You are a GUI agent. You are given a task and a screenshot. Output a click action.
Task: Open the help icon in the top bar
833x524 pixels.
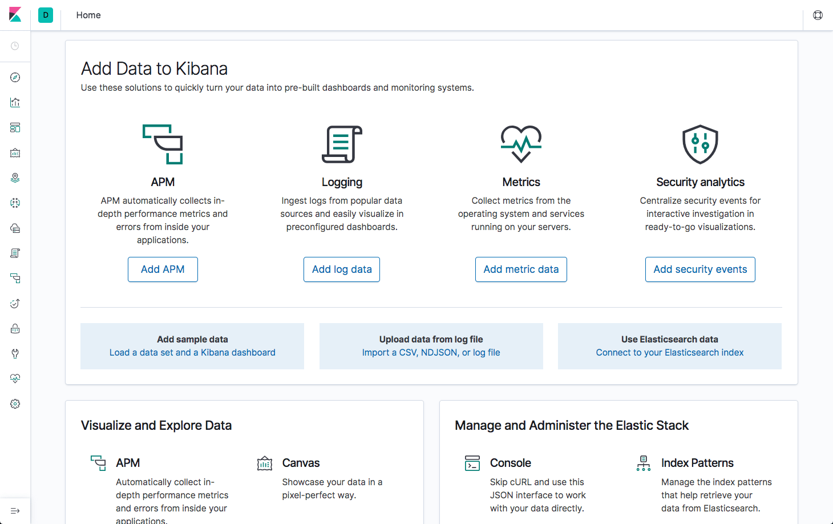(818, 15)
